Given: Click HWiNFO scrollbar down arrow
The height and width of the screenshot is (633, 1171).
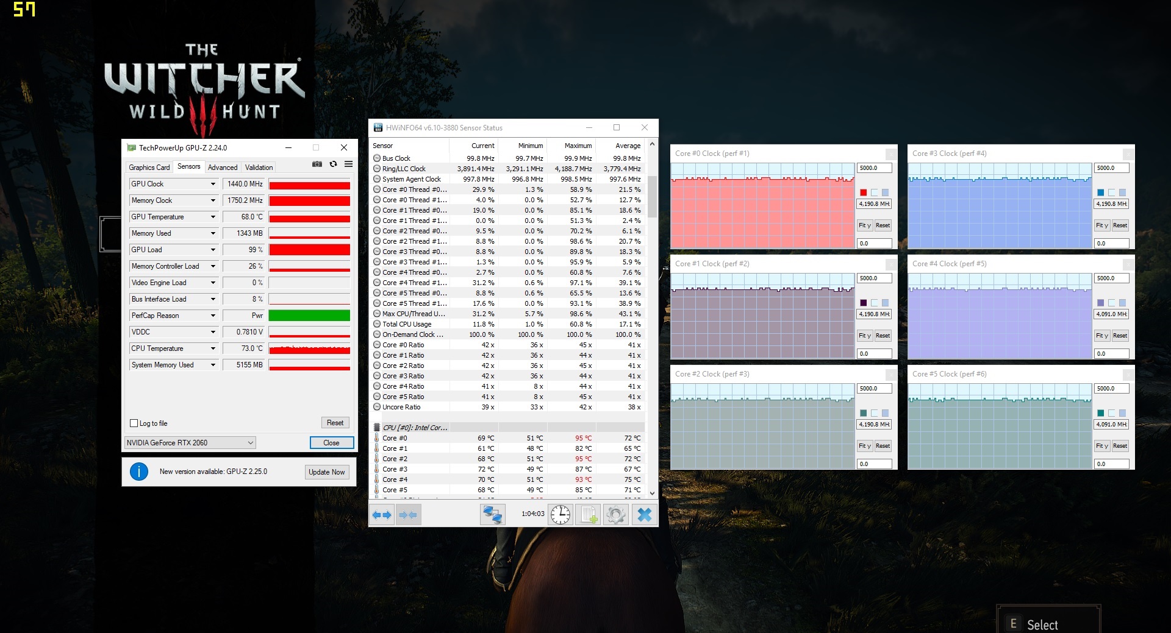Looking at the screenshot, I should pyautogui.click(x=652, y=493).
